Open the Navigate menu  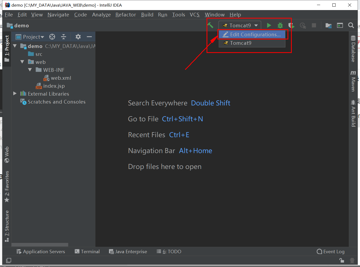tap(58, 15)
